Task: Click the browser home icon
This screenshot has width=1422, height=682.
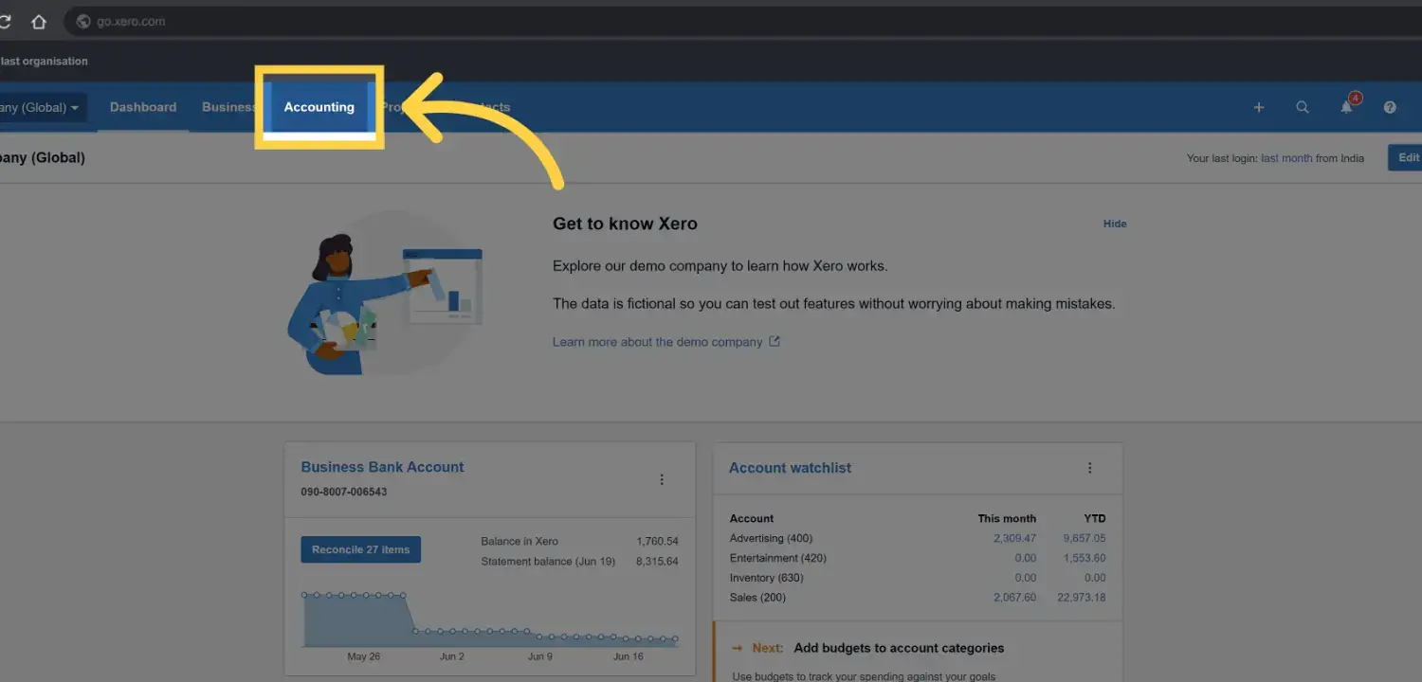Action: point(38,21)
